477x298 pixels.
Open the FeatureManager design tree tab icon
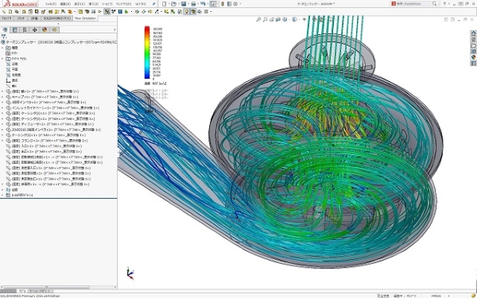coord(6,30)
